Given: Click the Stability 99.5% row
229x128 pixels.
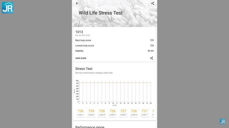Looking at the screenshot, I should pyautogui.click(x=114, y=51).
